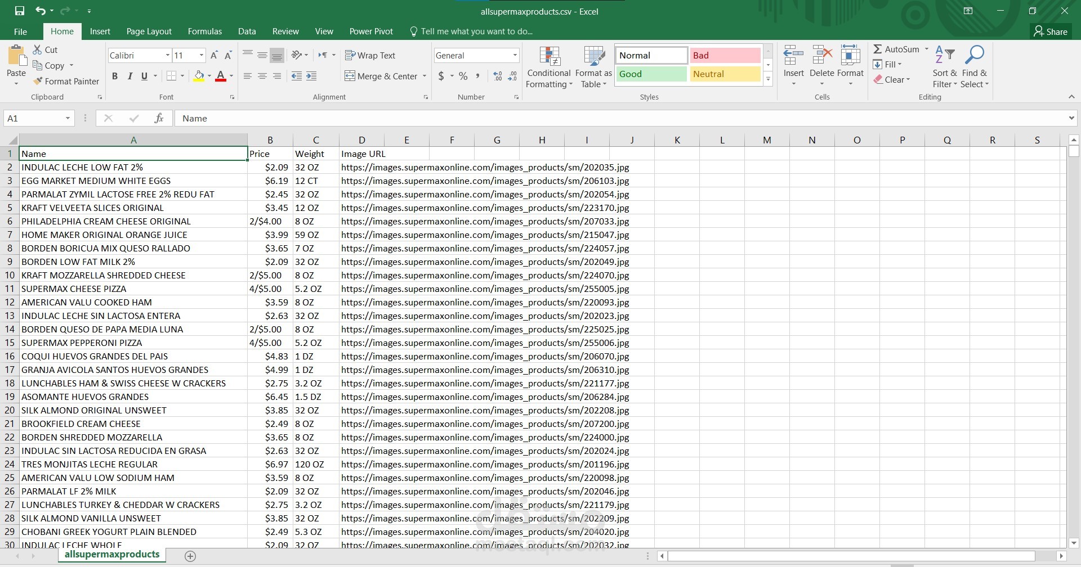Click the Merge & Center button
Viewport: 1081px width, 567px height.
click(x=381, y=76)
